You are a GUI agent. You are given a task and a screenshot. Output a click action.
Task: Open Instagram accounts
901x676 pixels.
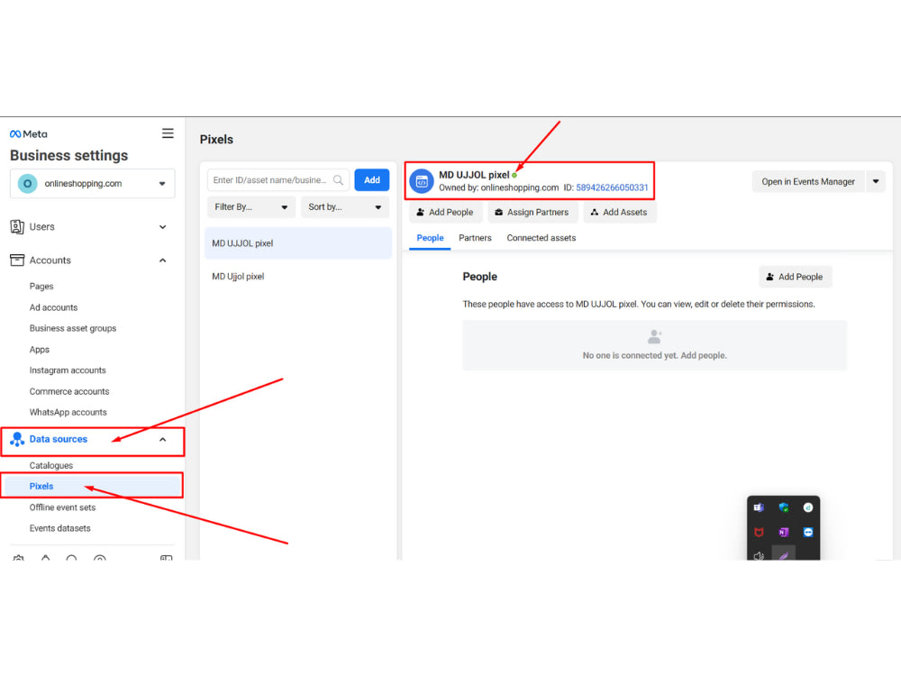pos(68,370)
